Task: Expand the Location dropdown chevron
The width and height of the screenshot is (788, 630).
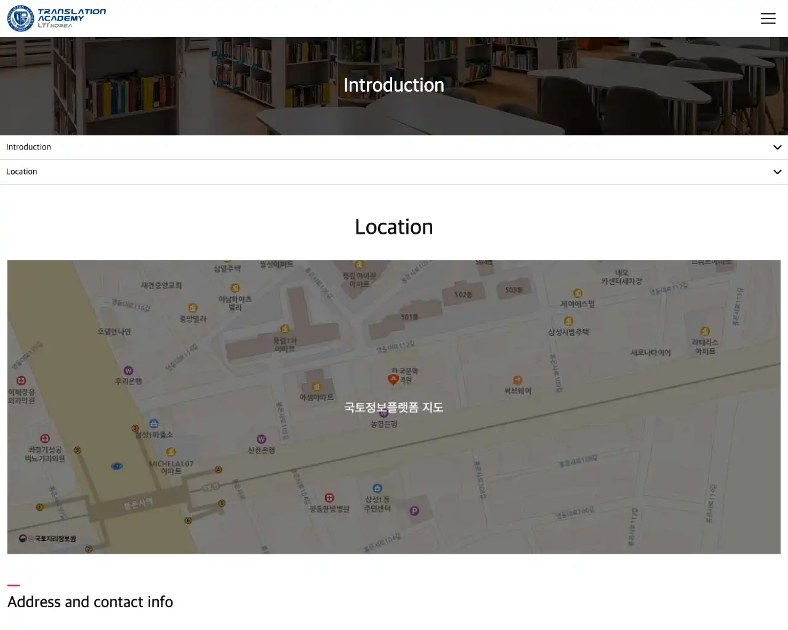Action: point(777,172)
